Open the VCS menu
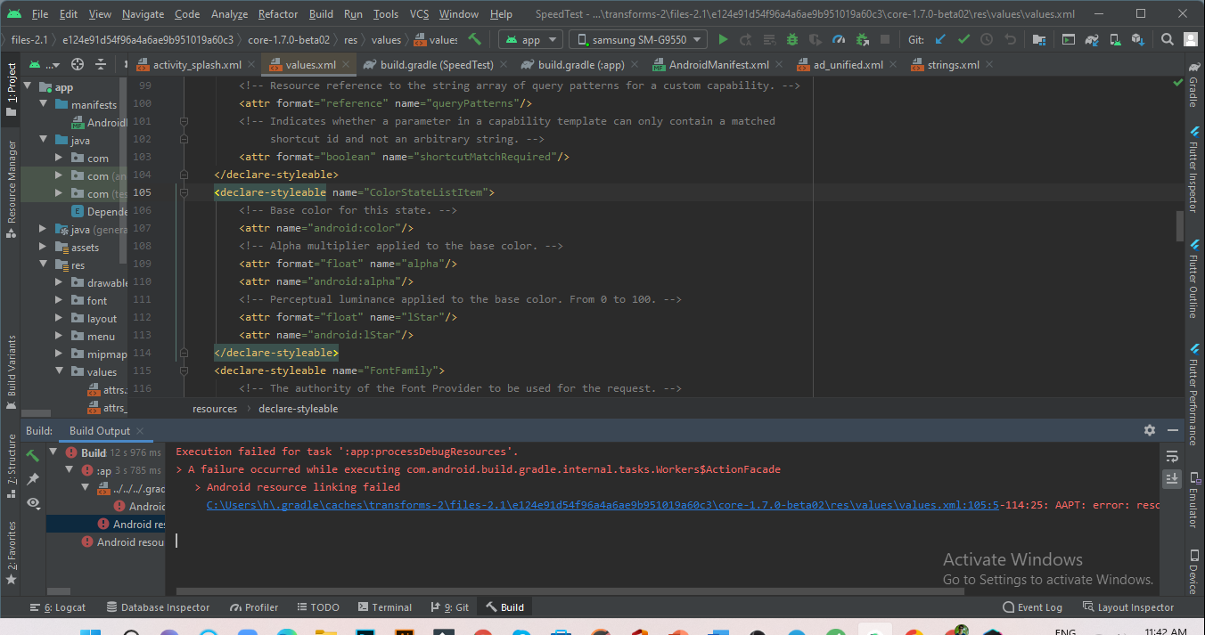 [x=419, y=14]
